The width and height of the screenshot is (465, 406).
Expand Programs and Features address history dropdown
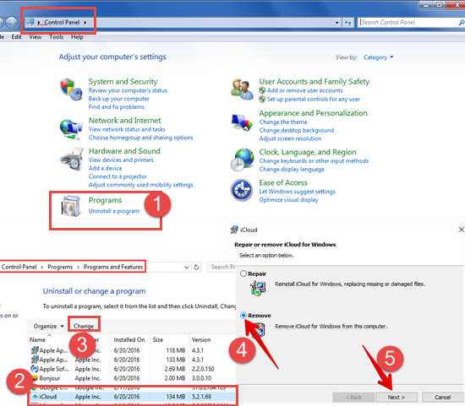pos(187,267)
